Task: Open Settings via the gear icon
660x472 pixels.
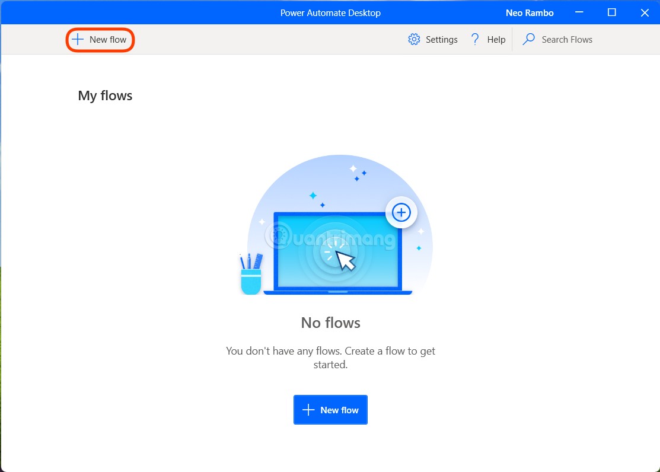Action: click(x=414, y=40)
